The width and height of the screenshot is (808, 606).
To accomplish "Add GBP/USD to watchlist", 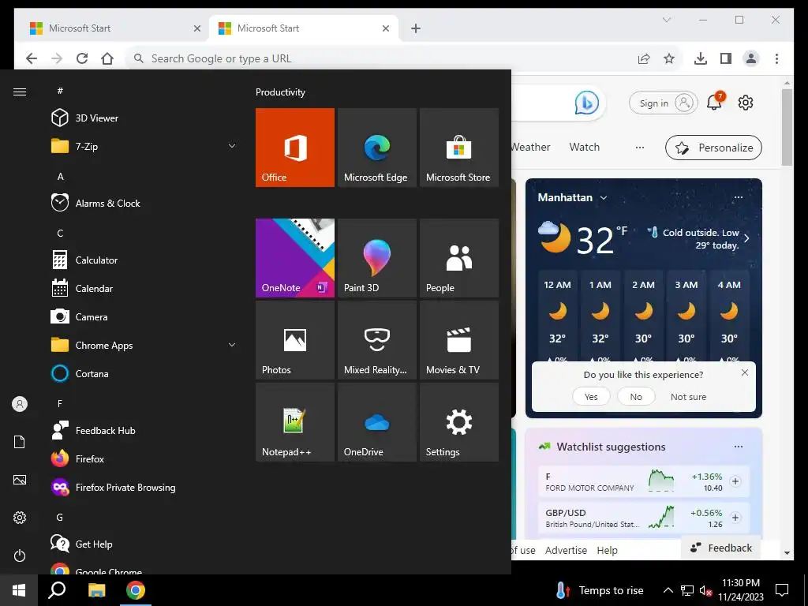I will pos(735,518).
